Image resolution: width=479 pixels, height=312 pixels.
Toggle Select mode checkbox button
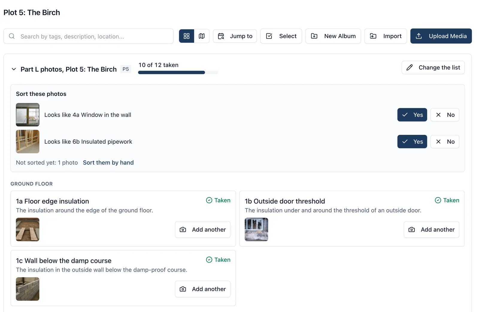tap(281, 36)
